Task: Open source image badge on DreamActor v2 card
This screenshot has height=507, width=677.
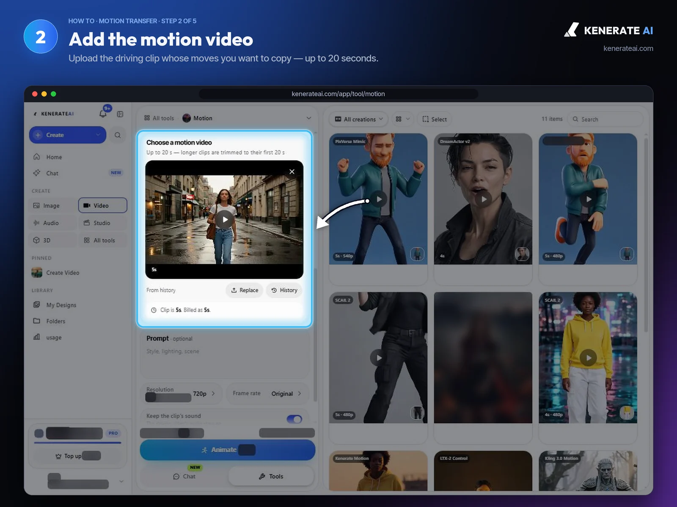Action: [x=522, y=254]
